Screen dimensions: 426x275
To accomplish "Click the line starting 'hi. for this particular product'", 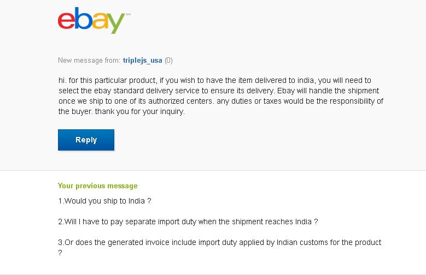I will (214, 80).
